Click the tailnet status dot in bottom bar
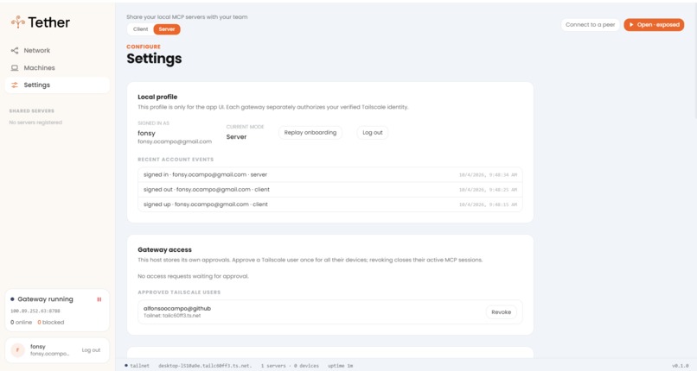 point(126,366)
